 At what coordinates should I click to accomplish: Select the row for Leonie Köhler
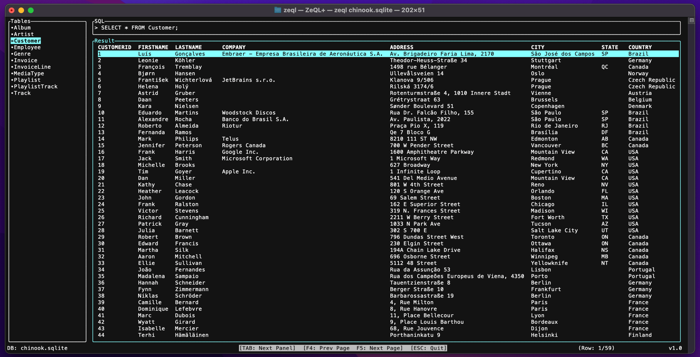(x=388, y=60)
